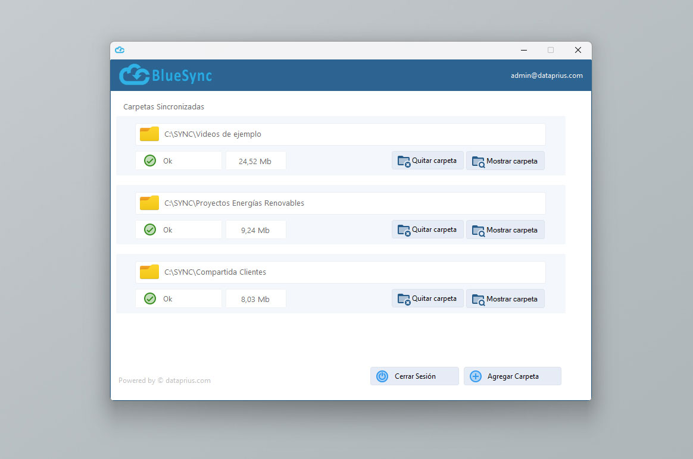Remove the Proyectos Energías Renovables folder
The height and width of the screenshot is (459, 693).
click(427, 229)
